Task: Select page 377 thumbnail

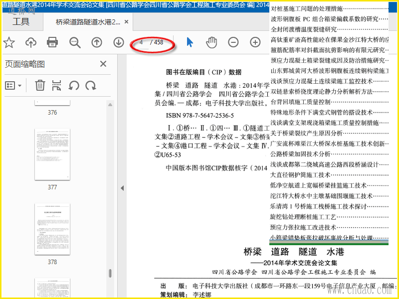Action: pyautogui.click(x=52, y=154)
